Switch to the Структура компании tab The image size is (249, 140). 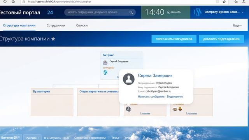pos(19,25)
